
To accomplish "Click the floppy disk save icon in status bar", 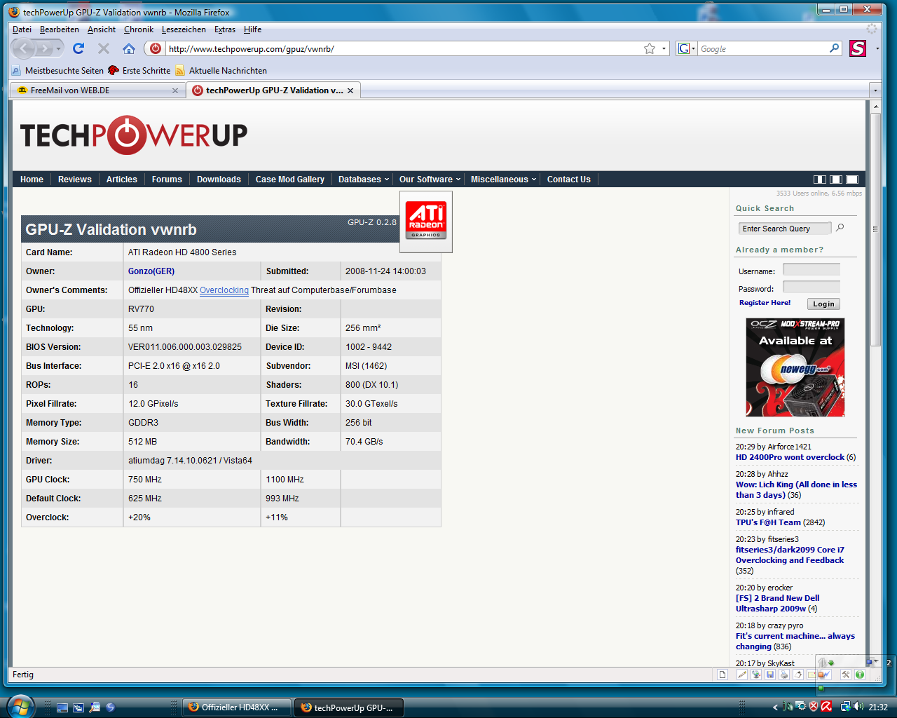I will pyautogui.click(x=770, y=675).
